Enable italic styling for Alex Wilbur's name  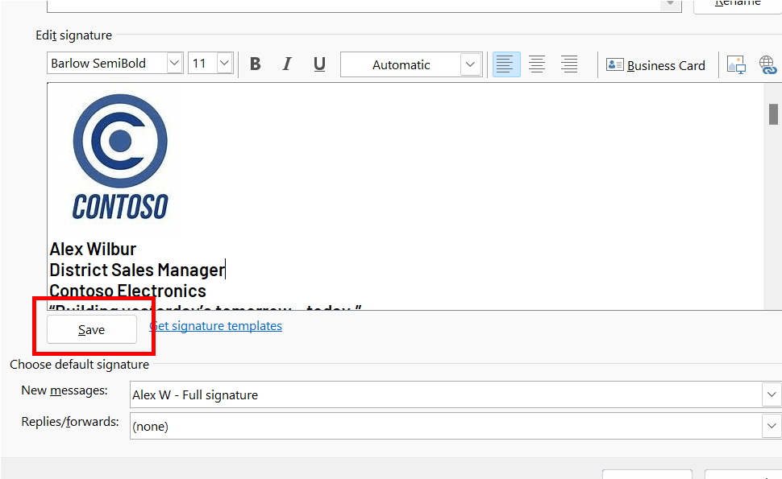[x=287, y=64]
